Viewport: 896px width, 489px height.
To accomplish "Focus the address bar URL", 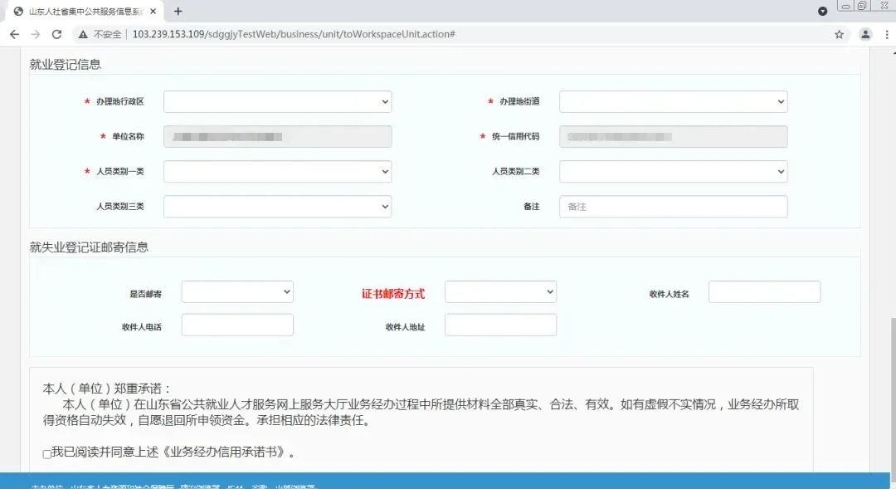I will tap(294, 34).
